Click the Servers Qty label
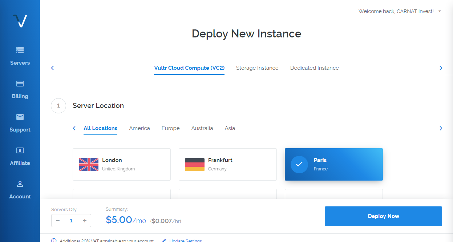Image resolution: width=453 pixels, height=242 pixels. coord(65,210)
